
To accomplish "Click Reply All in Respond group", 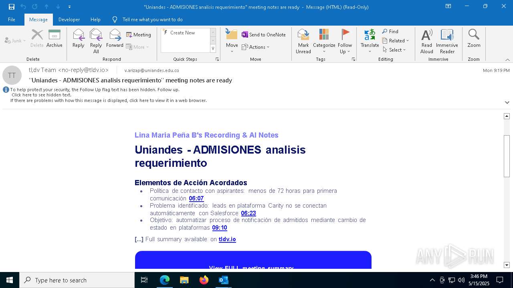I will point(96,41).
